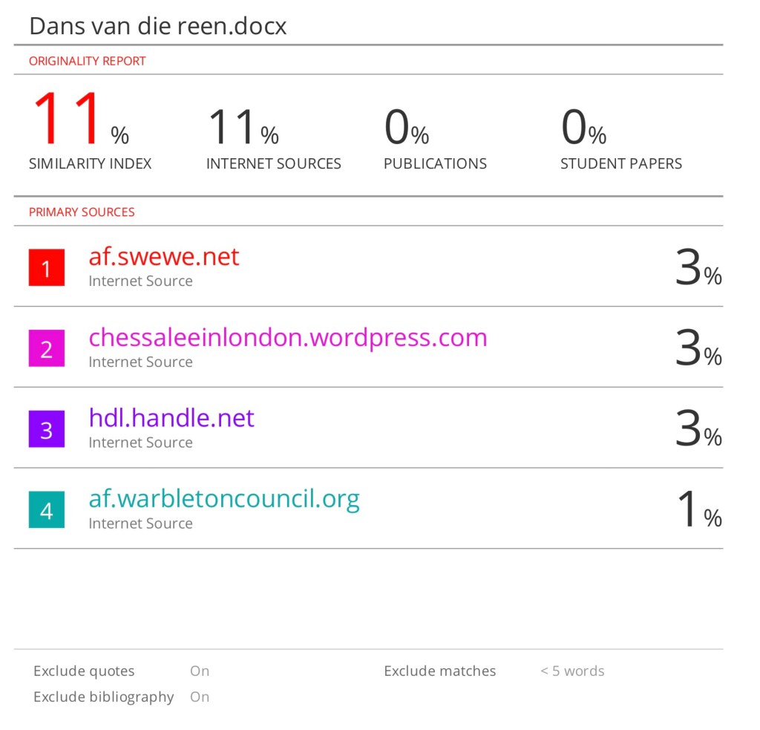Click the 11% similarity index score
Image resolution: width=760 pixels, height=730 pixels.
click(80, 120)
